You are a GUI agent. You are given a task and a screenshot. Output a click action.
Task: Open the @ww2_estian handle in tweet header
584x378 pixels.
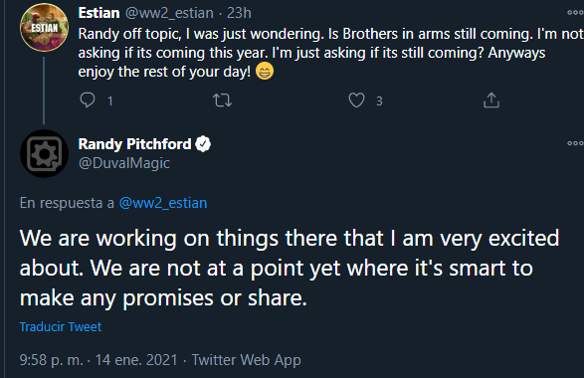[x=169, y=13]
